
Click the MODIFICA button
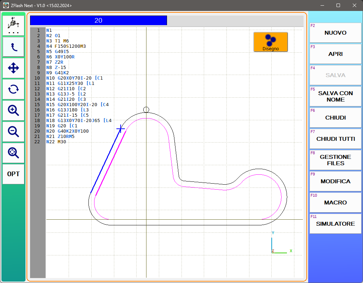(x=335, y=181)
